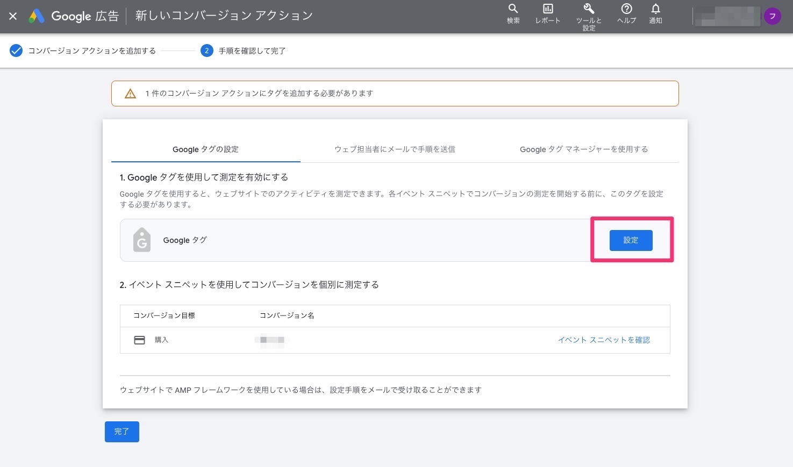The image size is (793, 467).
Task: Switch to Google タグ マネージャーを使用する tab
Action: pos(584,149)
